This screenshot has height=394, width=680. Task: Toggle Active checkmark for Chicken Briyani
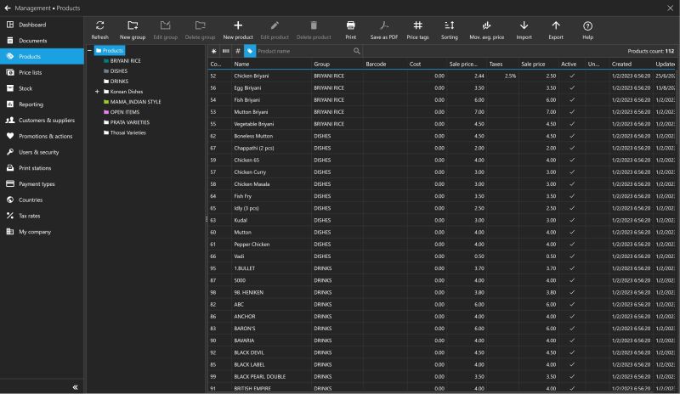click(571, 76)
